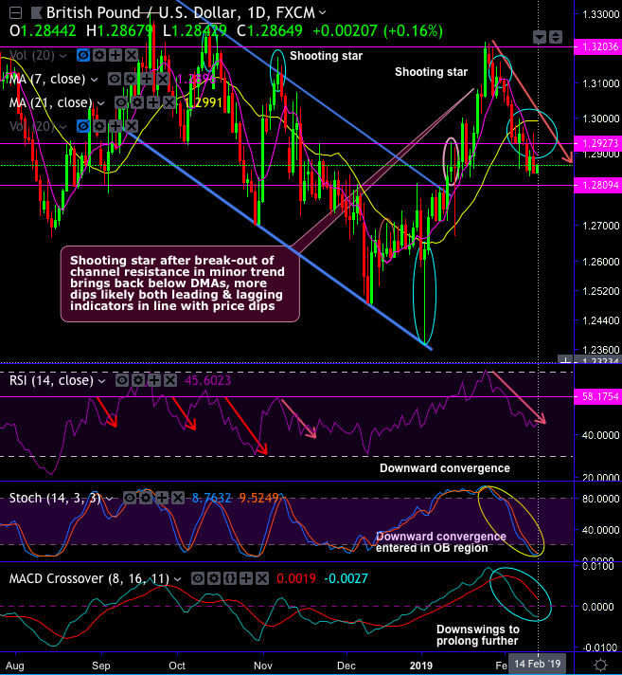This screenshot has height=675, width=622.
Task: Unhide the first Vol (20) indicator
Action: 83,55
